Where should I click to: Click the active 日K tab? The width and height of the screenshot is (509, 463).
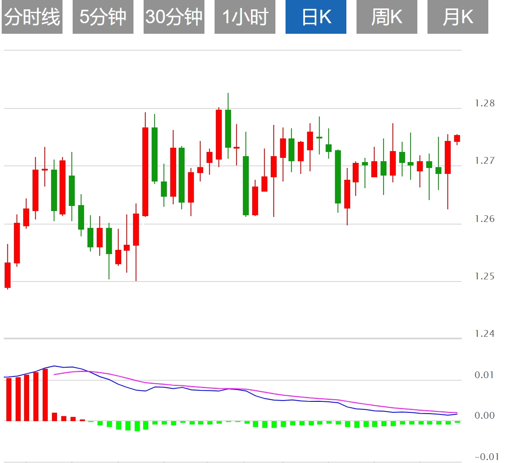[316, 17]
